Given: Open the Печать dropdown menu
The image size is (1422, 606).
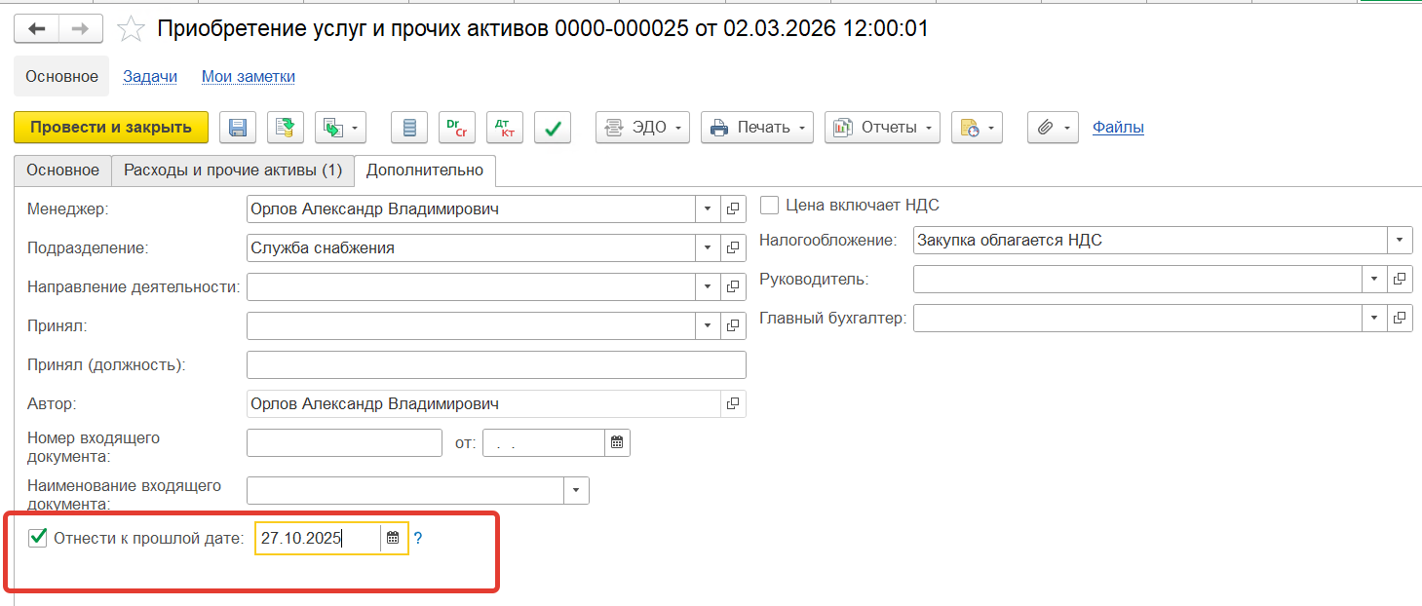Looking at the screenshot, I should point(757,128).
